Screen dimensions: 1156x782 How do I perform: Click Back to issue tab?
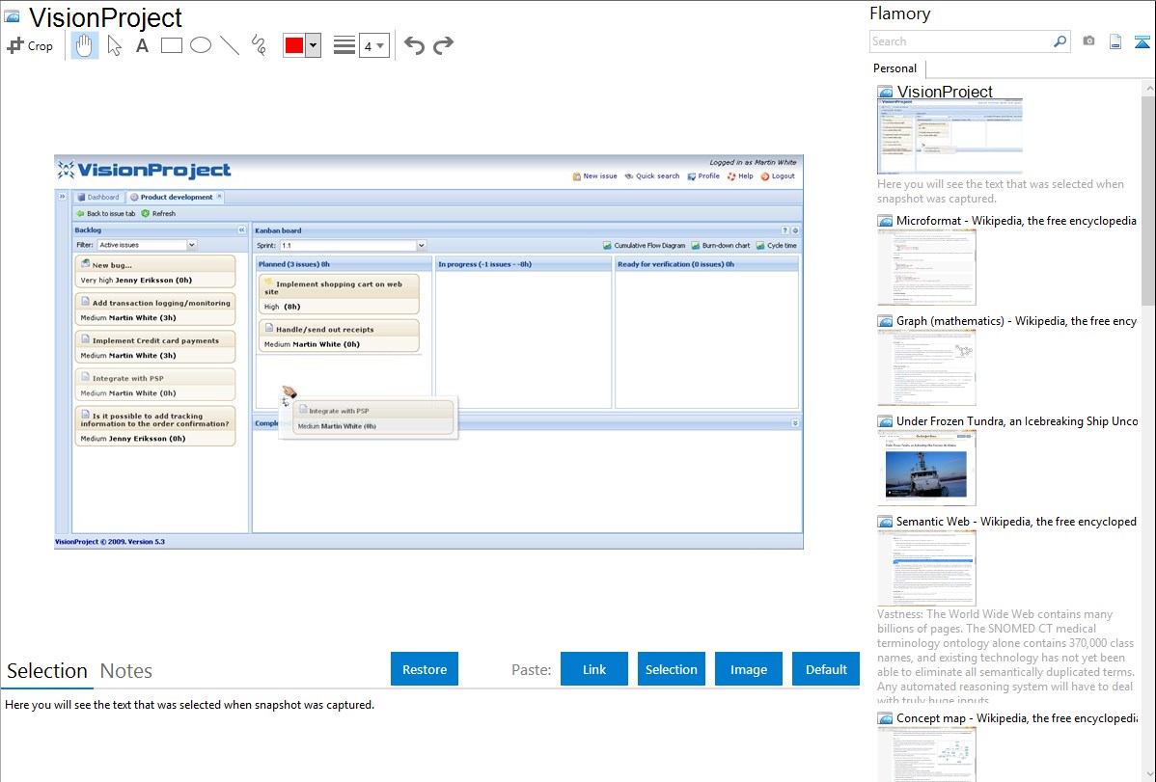105,214
